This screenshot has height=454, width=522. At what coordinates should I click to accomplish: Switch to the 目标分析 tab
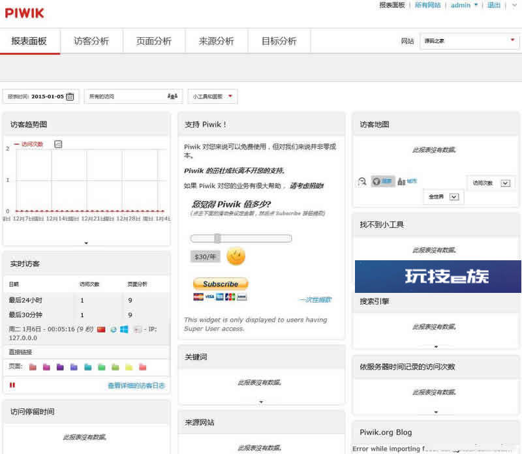279,41
